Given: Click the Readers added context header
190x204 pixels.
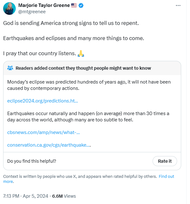Looking at the screenshot, I should pos(83,68).
